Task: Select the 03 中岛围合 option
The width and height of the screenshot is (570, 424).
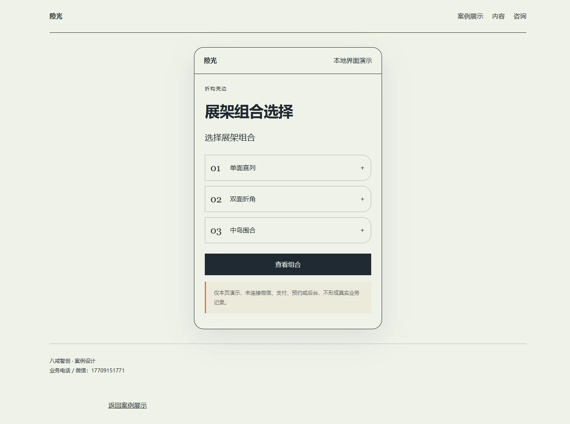Action: 288,230
